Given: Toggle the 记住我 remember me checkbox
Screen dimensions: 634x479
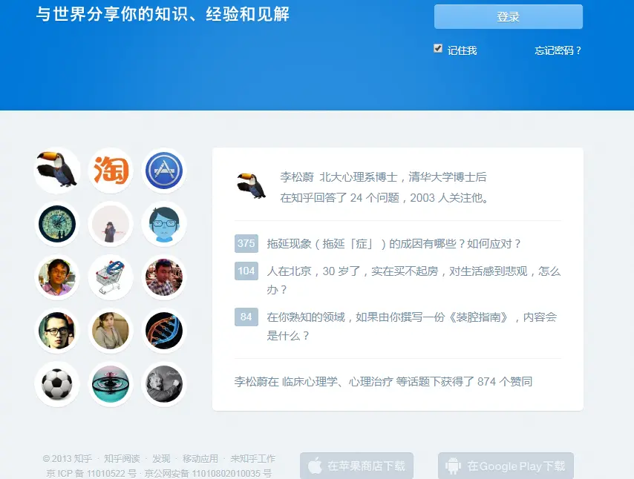Looking at the screenshot, I should 438,48.
